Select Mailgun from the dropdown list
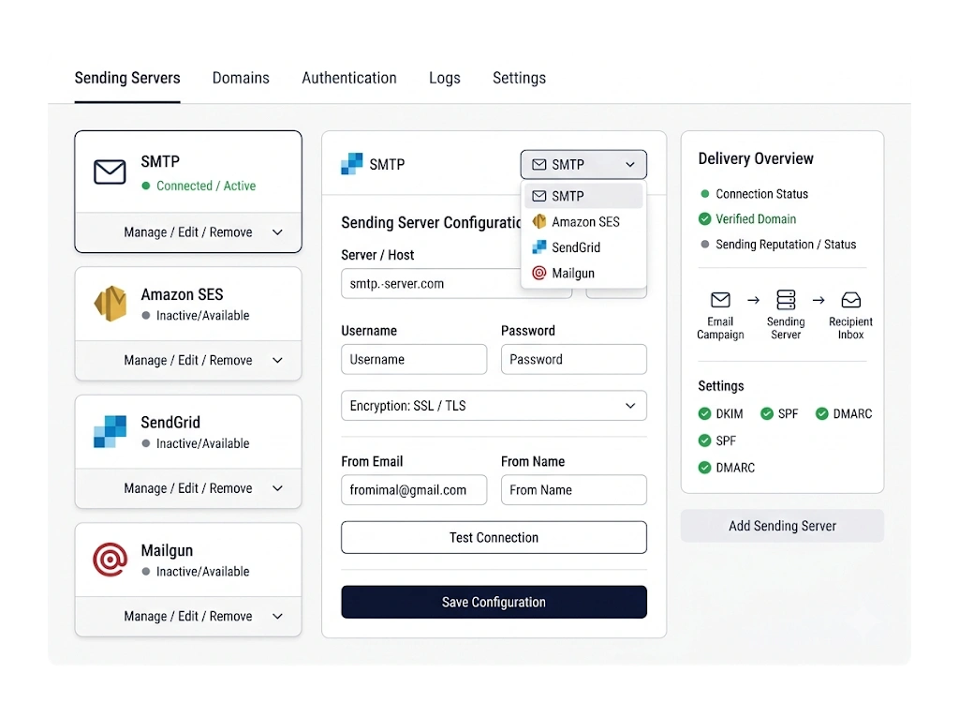 coord(583,273)
